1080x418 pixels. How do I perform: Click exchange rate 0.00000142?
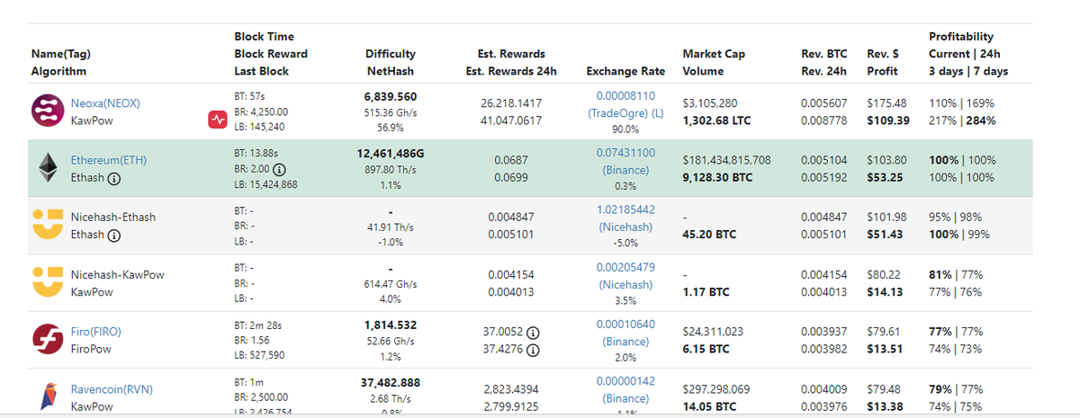(625, 381)
